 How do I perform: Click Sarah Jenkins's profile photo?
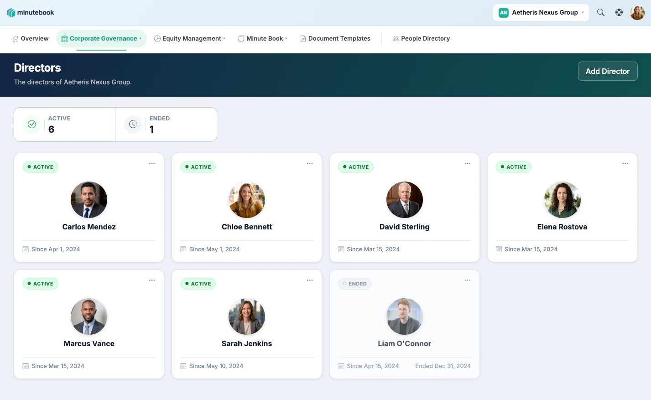(x=247, y=317)
